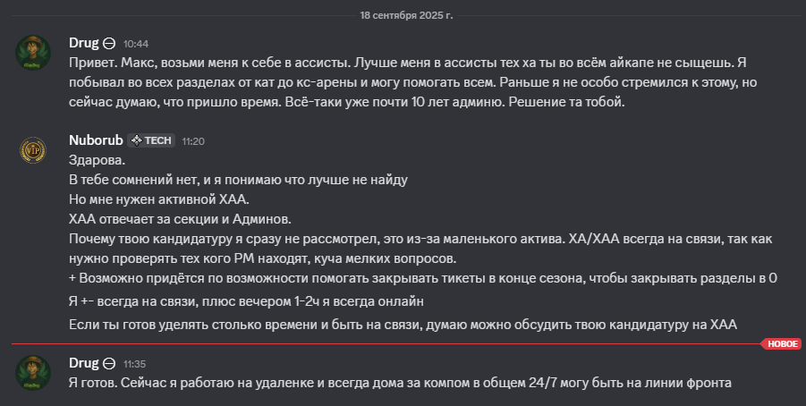Open Nuborub's gold VIP avatar
Image resolution: width=806 pixels, height=406 pixels.
click(33, 150)
